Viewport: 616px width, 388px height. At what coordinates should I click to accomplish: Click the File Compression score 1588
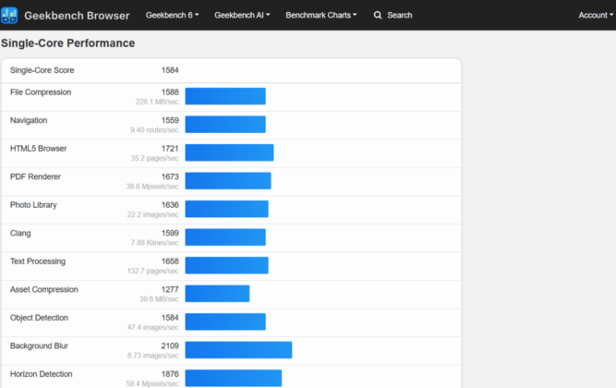170,92
